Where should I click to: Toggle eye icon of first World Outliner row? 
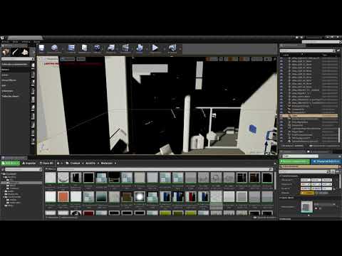pyautogui.click(x=281, y=58)
